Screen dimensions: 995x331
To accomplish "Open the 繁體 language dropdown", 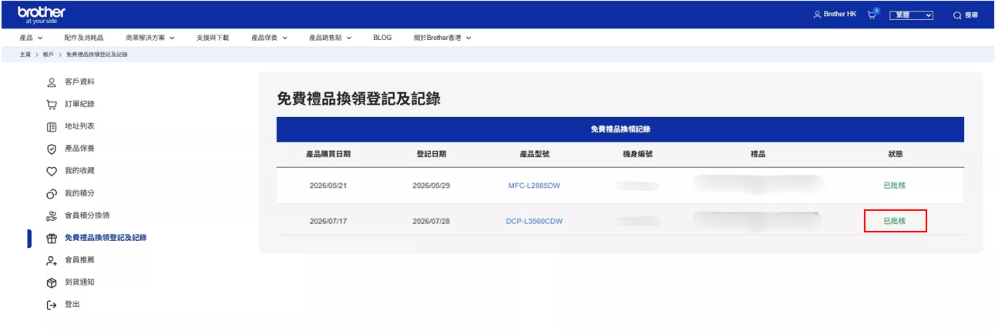I will point(911,15).
